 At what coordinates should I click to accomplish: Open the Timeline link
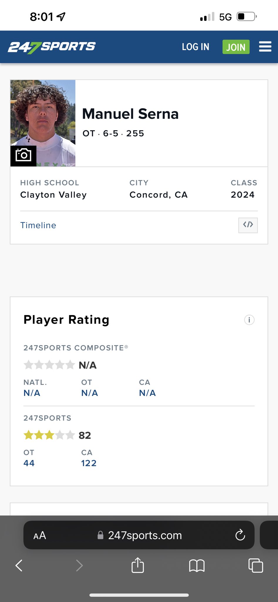pos(38,225)
